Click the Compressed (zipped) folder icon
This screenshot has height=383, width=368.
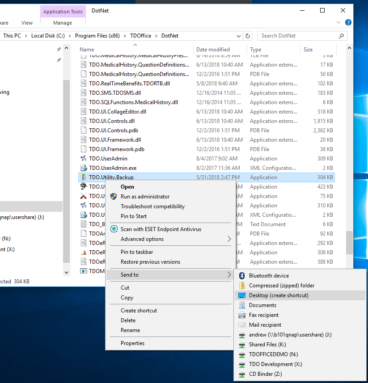(242, 286)
